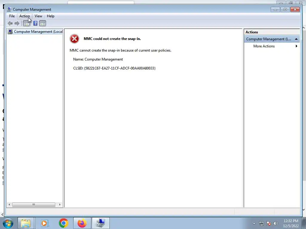Viewport: 306px width, 229px height.
Task: Click tree pane scrollbar left arrow
Action: 9,205
